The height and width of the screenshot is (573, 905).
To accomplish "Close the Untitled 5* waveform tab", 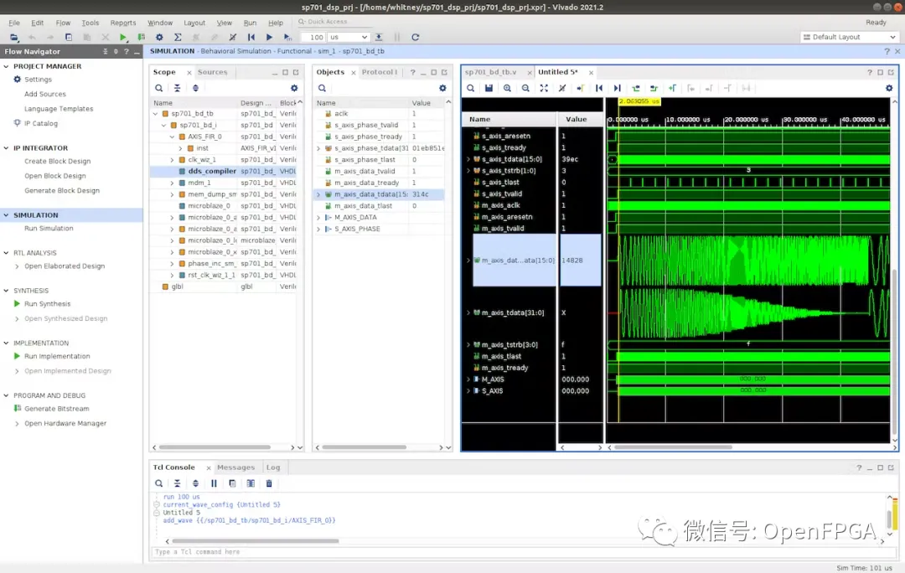I will coord(591,73).
